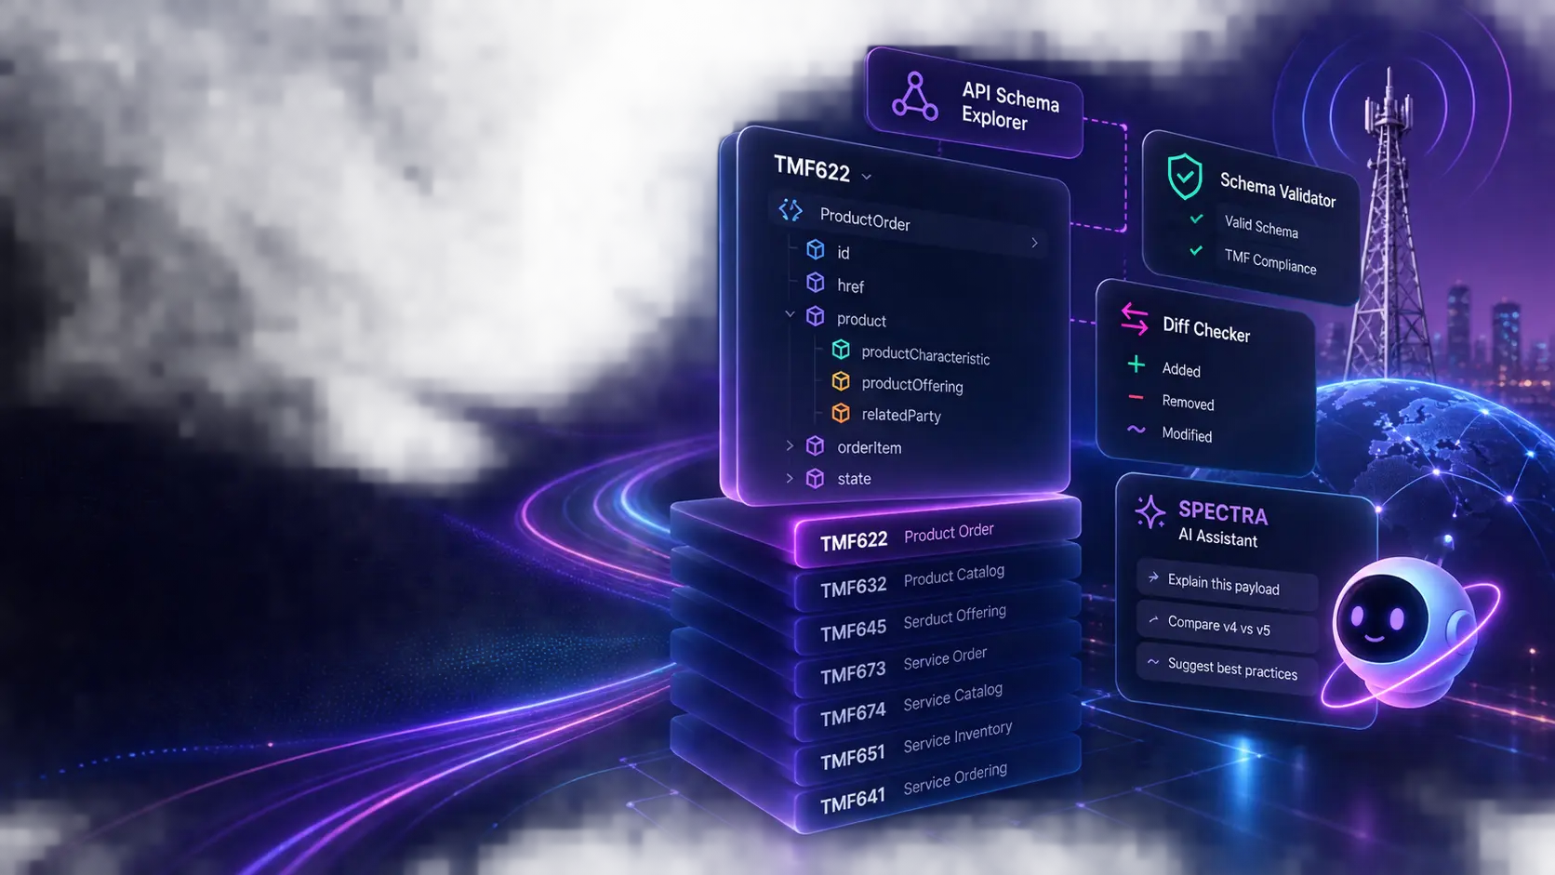This screenshot has width=1555, height=875.
Task: Click the href tree label
Action: pyautogui.click(x=850, y=285)
